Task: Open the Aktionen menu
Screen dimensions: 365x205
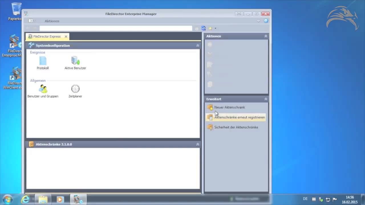Action: coord(52,21)
